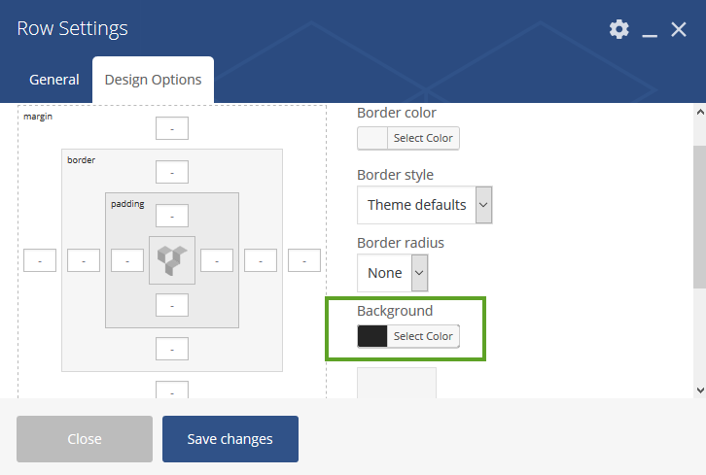Image resolution: width=706 pixels, height=475 pixels.
Task: Click the dark Background color swatch
Action: point(372,336)
